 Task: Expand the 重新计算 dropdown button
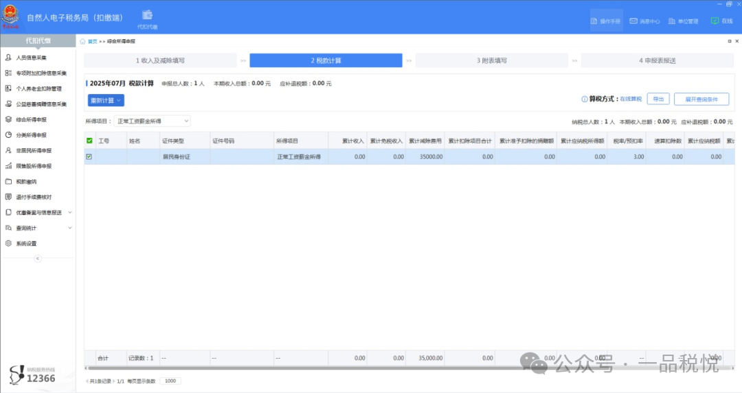pos(106,100)
